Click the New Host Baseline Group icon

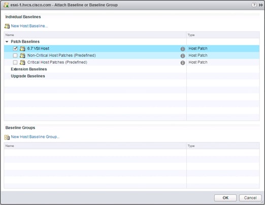click(x=7, y=137)
